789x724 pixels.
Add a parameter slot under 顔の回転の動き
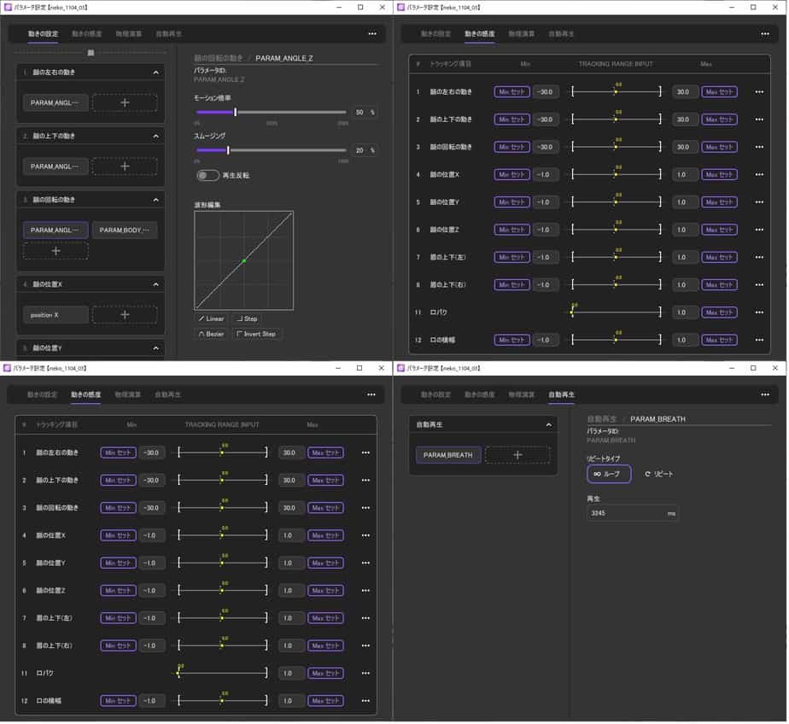pyautogui.click(x=56, y=251)
